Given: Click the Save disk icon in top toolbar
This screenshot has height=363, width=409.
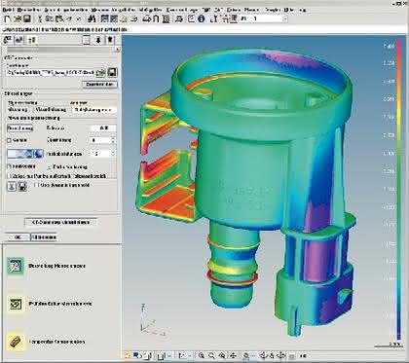Looking at the screenshot, I should coord(27,19).
